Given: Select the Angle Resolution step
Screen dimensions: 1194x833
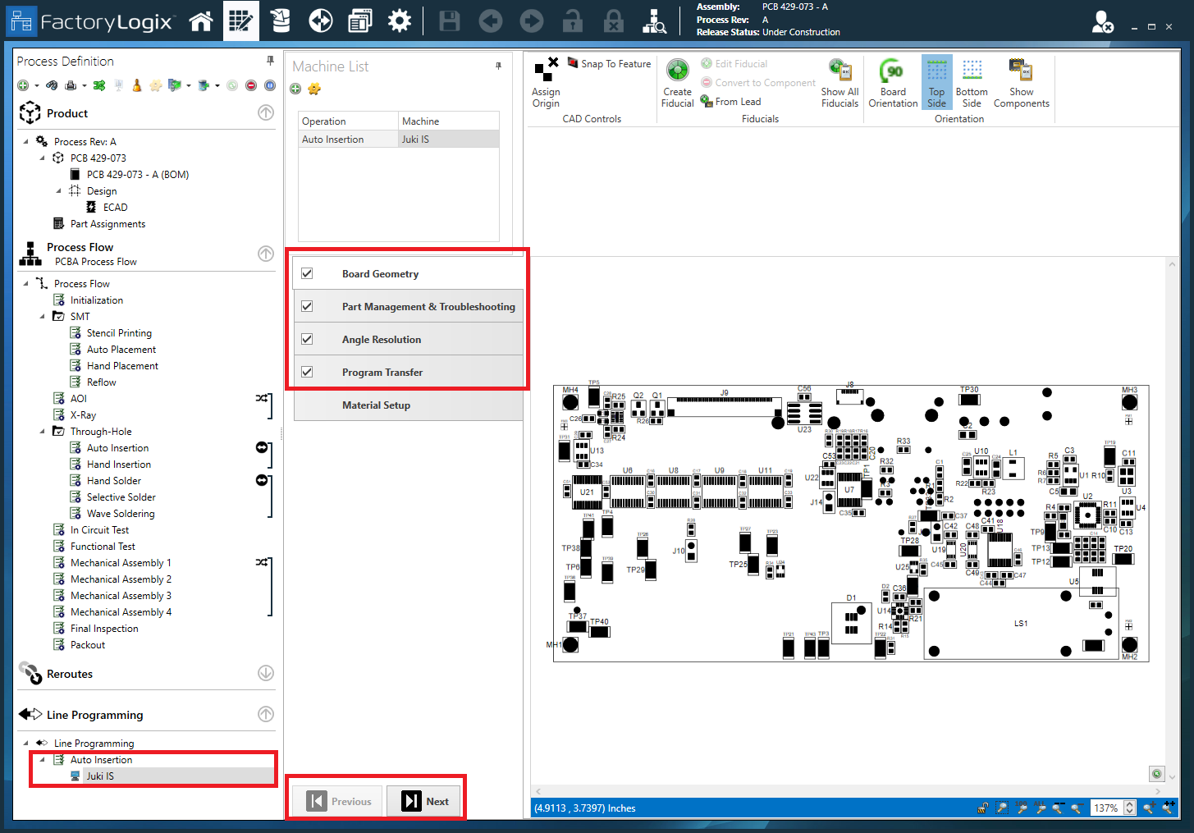Looking at the screenshot, I should [382, 340].
